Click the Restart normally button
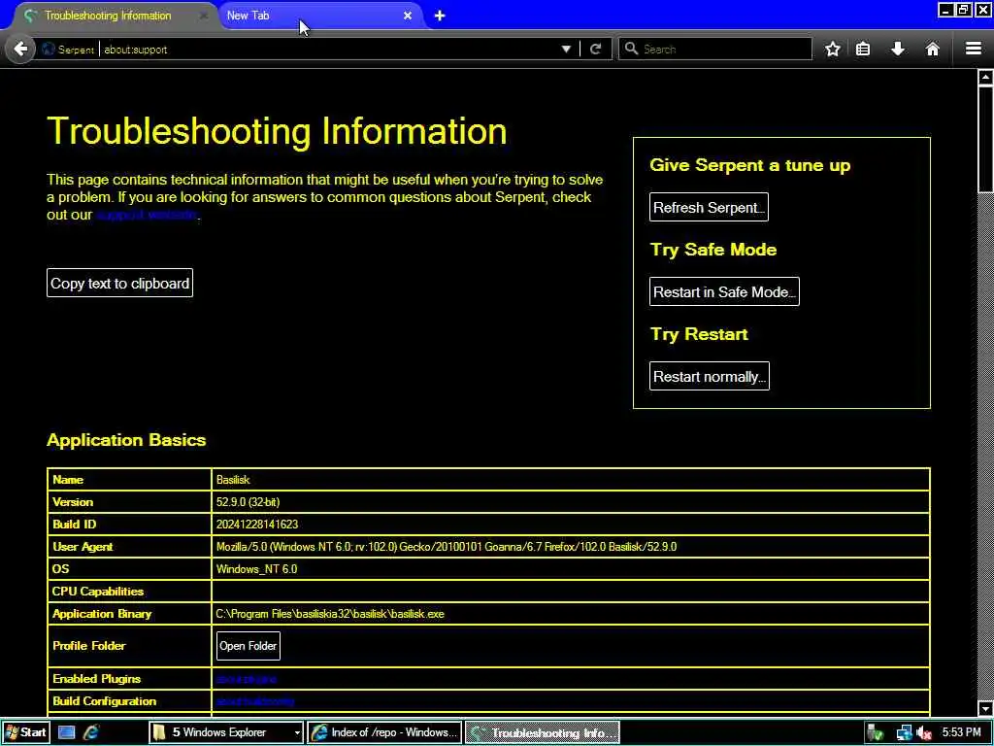 (710, 376)
